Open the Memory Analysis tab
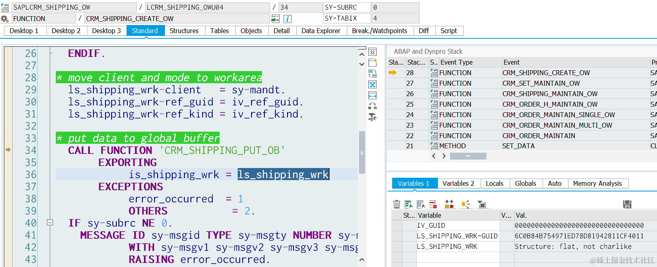 click(598, 183)
